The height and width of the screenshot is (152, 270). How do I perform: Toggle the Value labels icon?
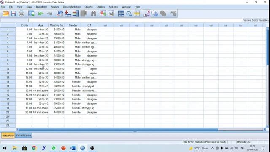(x=147, y=14)
